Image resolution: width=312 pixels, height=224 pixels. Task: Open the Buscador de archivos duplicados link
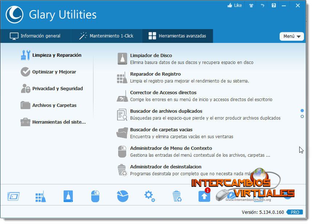point(166,111)
